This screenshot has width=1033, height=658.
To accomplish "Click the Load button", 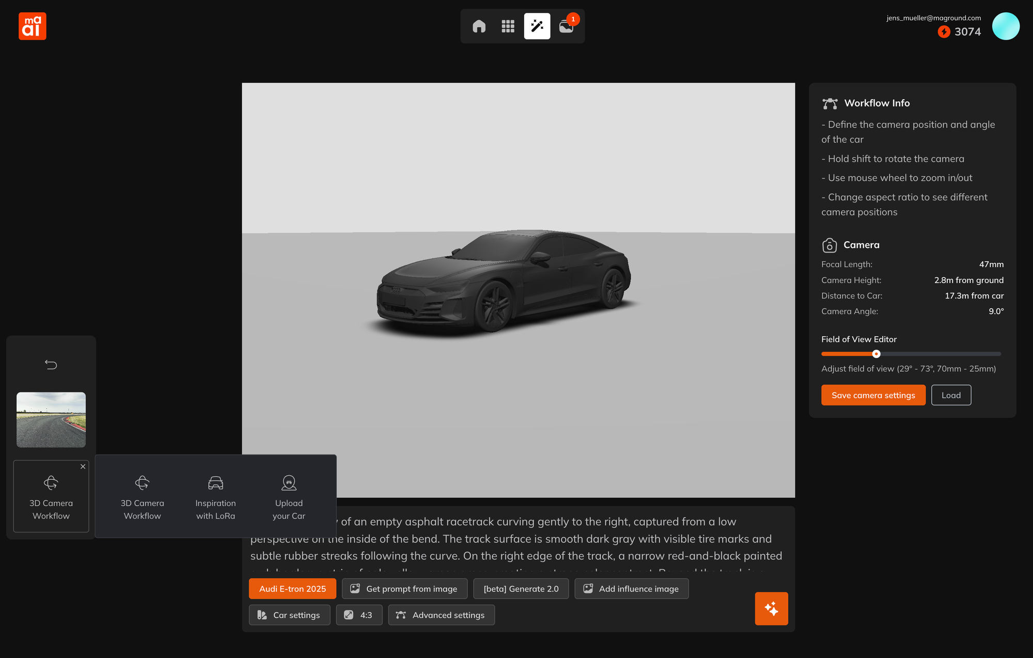I will click(951, 395).
